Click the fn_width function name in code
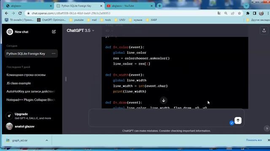270x151 pixels. (x=121, y=75)
